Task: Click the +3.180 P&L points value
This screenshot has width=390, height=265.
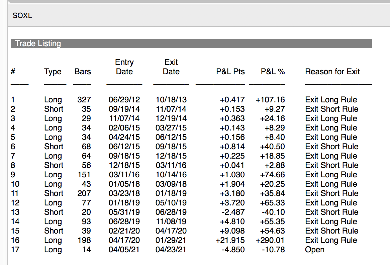Action: pyautogui.click(x=232, y=193)
